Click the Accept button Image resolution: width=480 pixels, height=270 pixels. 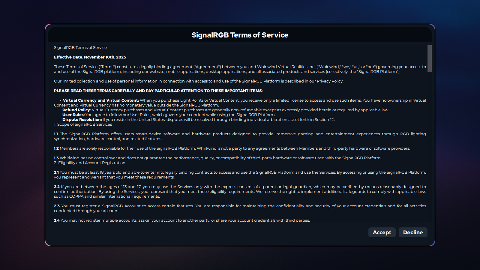coord(382,232)
